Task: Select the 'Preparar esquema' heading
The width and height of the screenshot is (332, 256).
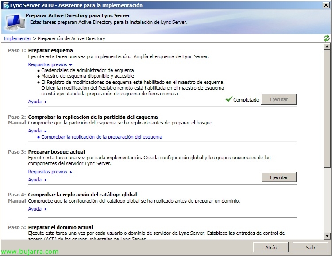Action: 50,50
